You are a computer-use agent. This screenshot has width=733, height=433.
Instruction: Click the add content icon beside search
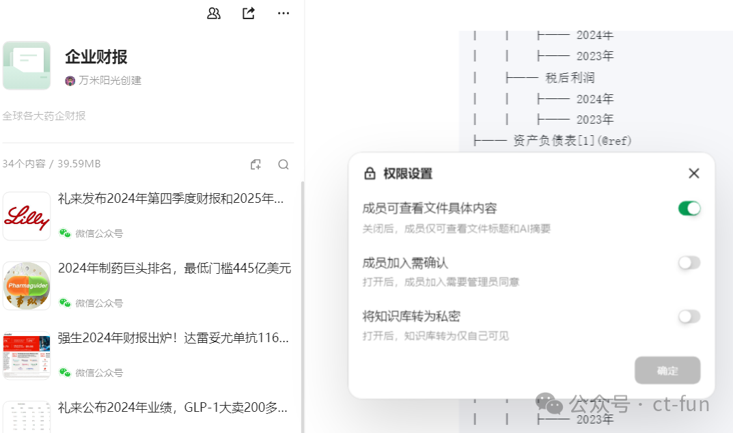point(255,164)
